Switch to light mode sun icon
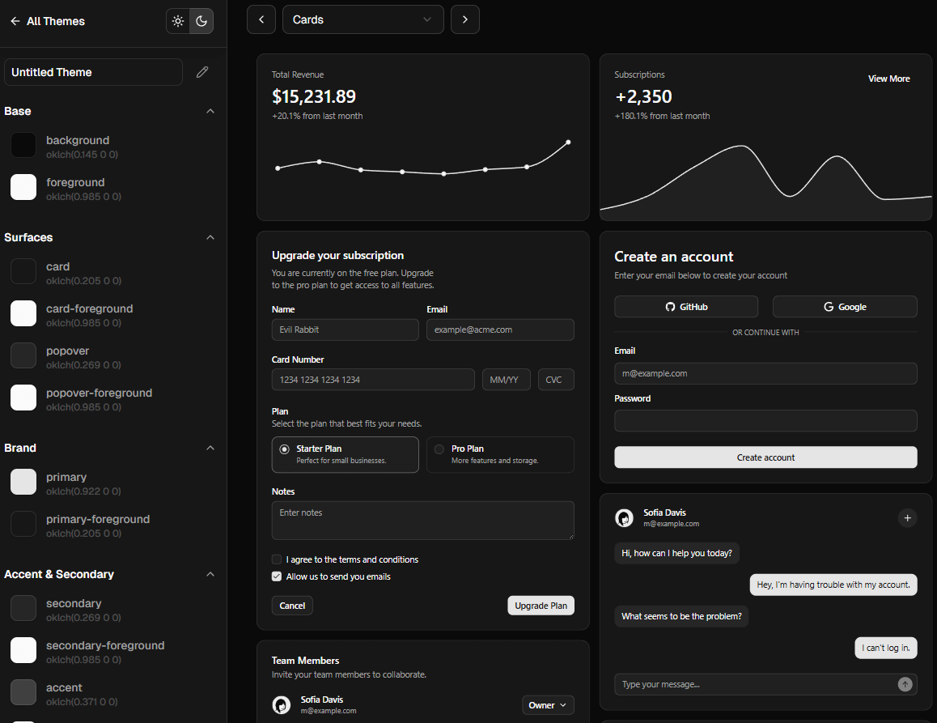 coord(178,22)
